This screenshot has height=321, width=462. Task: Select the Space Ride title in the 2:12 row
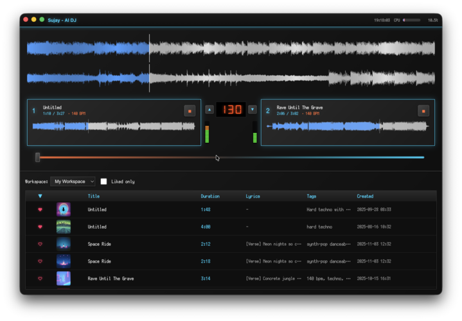click(x=100, y=244)
